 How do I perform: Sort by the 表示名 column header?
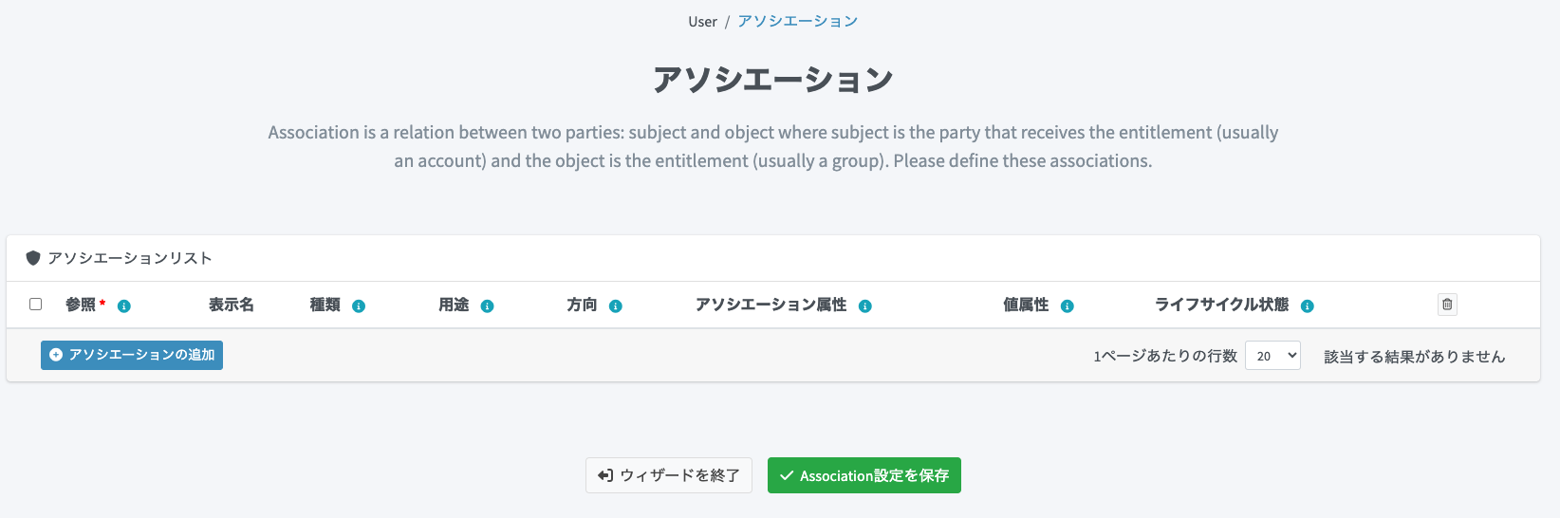pyautogui.click(x=232, y=305)
